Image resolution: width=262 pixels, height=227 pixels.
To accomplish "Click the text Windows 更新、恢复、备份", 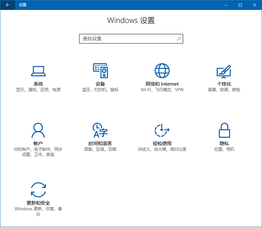I will (38, 211).
